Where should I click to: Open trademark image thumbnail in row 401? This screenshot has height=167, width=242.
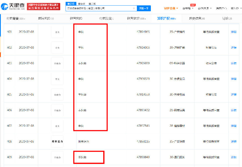pos(57,32)
